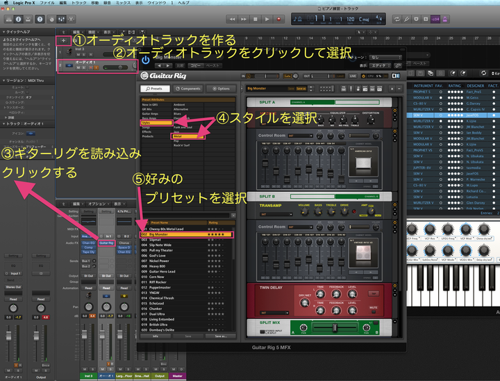Image resolution: width=500 pixels, height=381 pixels.
Task: Open the ミックス menu
Action: coord(123,3)
